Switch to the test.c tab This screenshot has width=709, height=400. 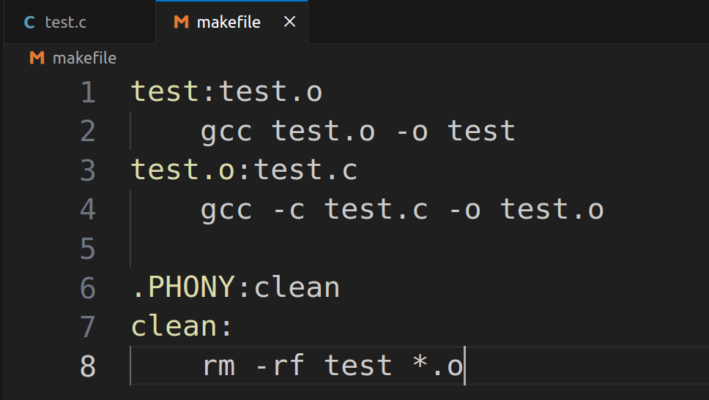[80, 22]
